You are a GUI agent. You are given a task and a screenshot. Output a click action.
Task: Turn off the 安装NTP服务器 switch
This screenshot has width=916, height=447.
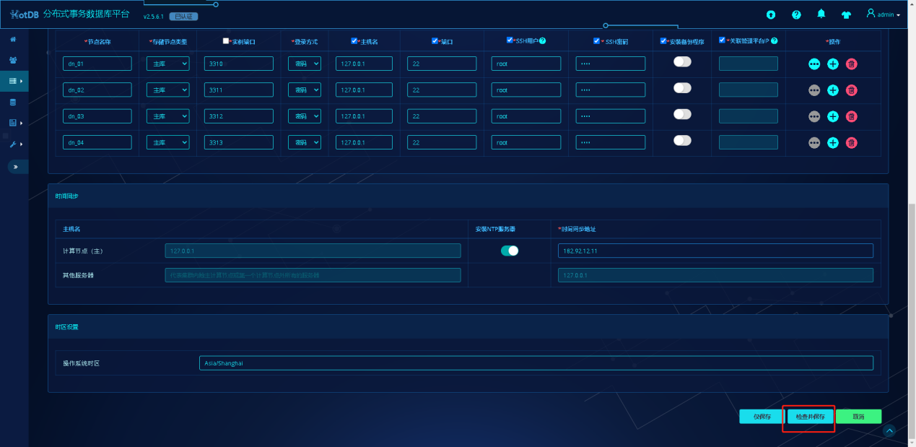coord(510,251)
